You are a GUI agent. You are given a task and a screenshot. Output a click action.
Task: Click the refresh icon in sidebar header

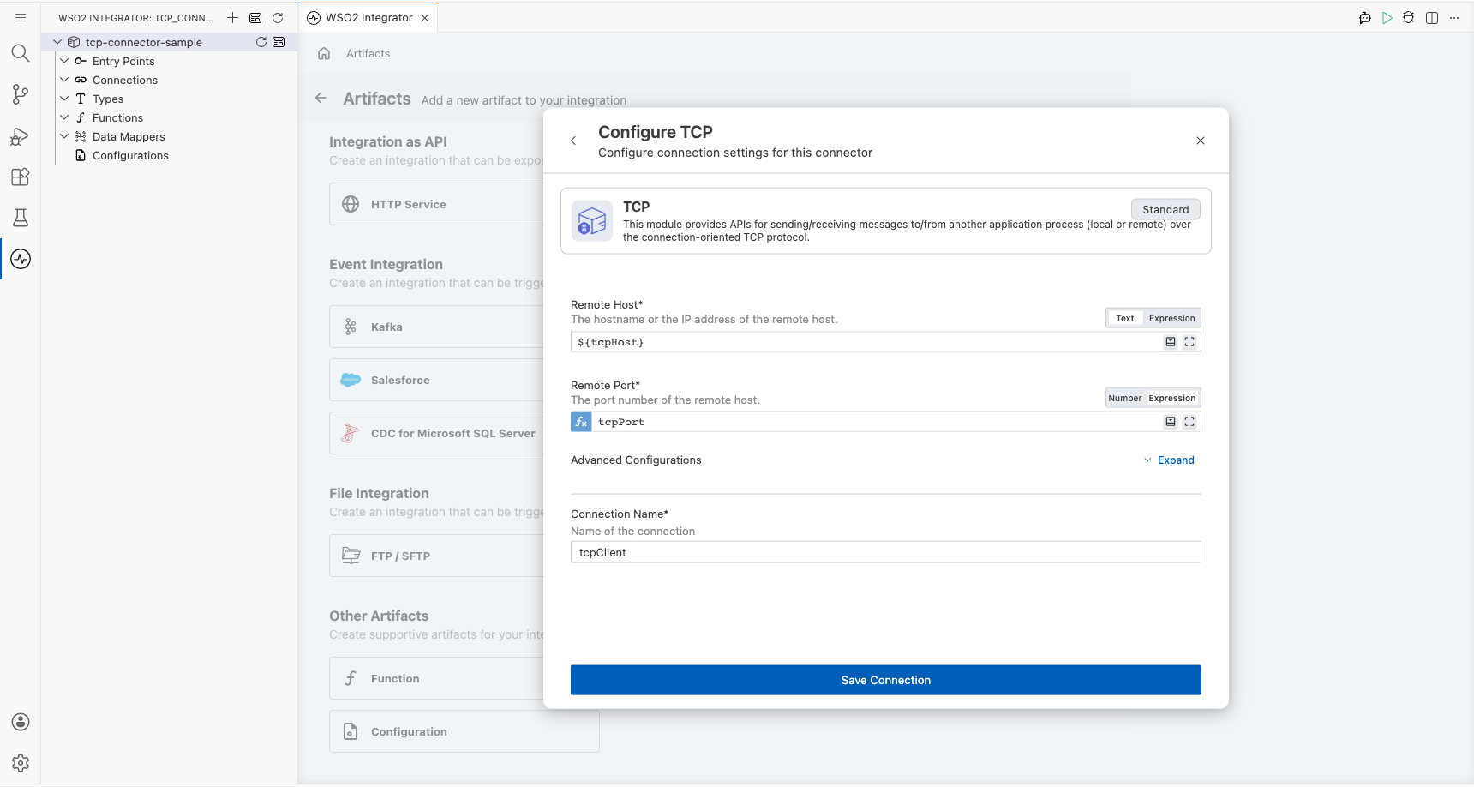pyautogui.click(x=278, y=17)
